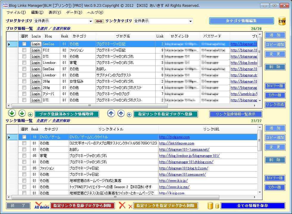Viewport: 292px width, 214px height.
Task: Click the orange 指定リンクを指定ブログから削除 button
Action: tap(166, 206)
